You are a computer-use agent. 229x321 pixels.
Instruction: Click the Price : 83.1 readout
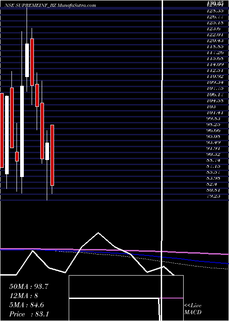tap(29, 314)
